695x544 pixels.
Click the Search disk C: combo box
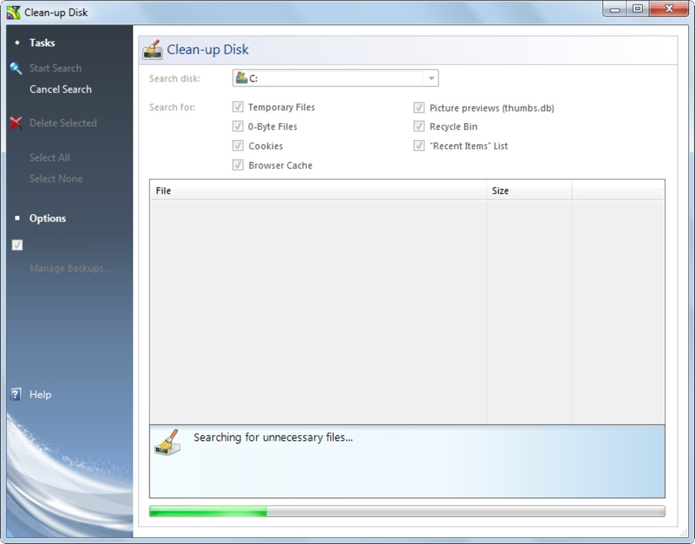pyautogui.click(x=336, y=78)
